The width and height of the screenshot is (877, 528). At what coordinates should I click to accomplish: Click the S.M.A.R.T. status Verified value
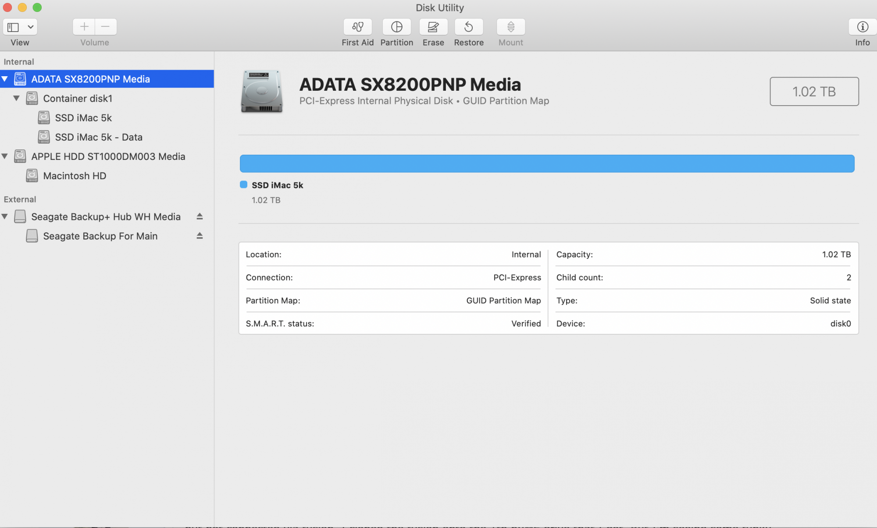tap(526, 323)
